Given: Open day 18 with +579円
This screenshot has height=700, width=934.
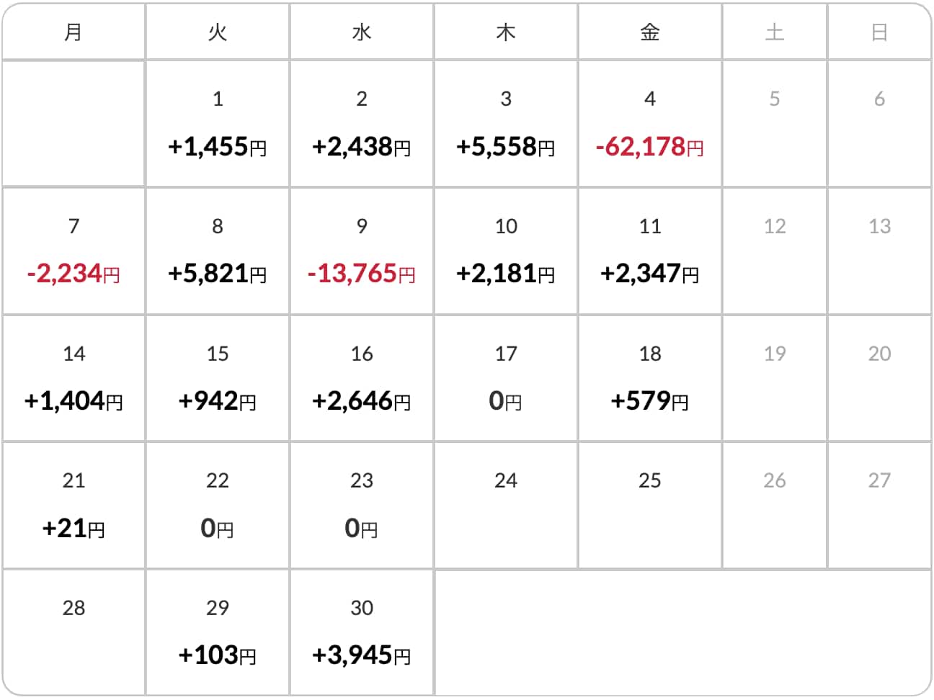Looking at the screenshot, I should [650, 378].
